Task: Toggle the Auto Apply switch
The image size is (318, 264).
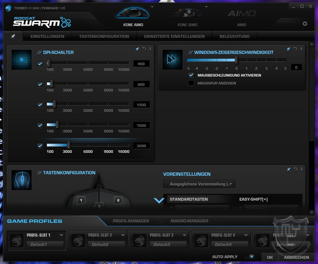Action: tap(249, 256)
